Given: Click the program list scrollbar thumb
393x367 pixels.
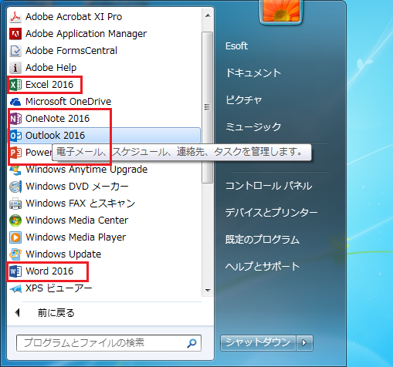Looking at the screenshot, I should click(208, 107).
